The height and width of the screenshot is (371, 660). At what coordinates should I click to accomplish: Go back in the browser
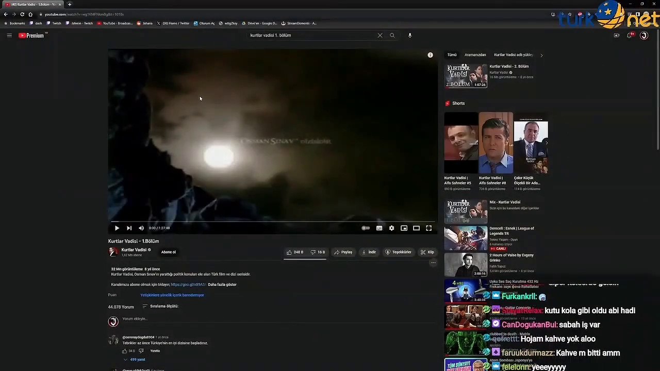(6, 14)
